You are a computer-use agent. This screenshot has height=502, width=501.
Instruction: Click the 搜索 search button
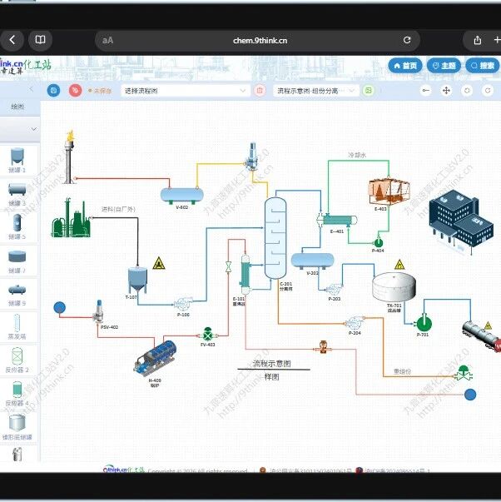[x=483, y=66]
